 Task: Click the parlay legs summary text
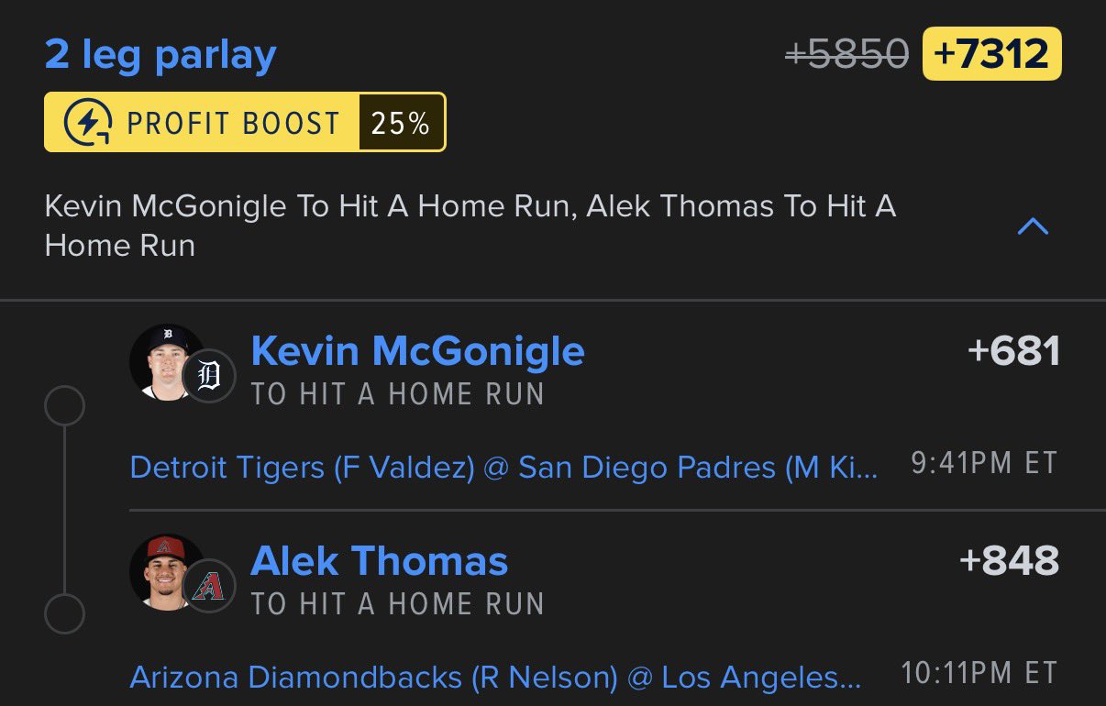470,226
